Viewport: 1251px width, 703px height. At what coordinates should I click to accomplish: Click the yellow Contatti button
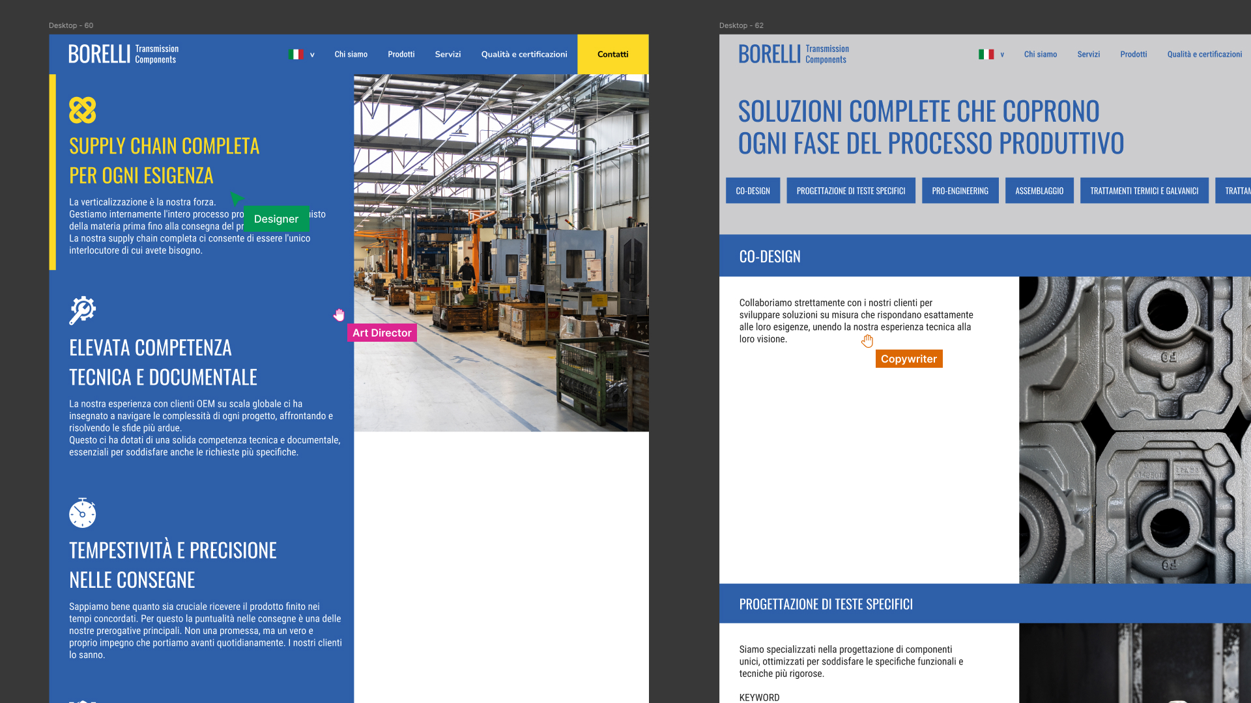613,55
